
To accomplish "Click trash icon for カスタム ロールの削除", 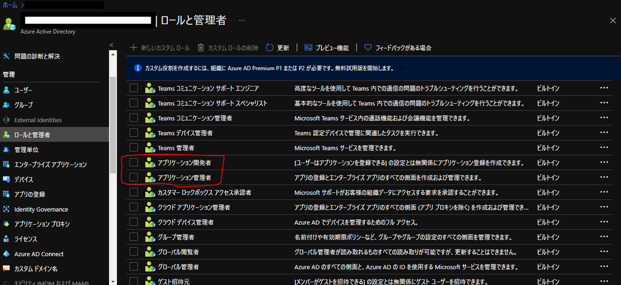I will pos(201,47).
